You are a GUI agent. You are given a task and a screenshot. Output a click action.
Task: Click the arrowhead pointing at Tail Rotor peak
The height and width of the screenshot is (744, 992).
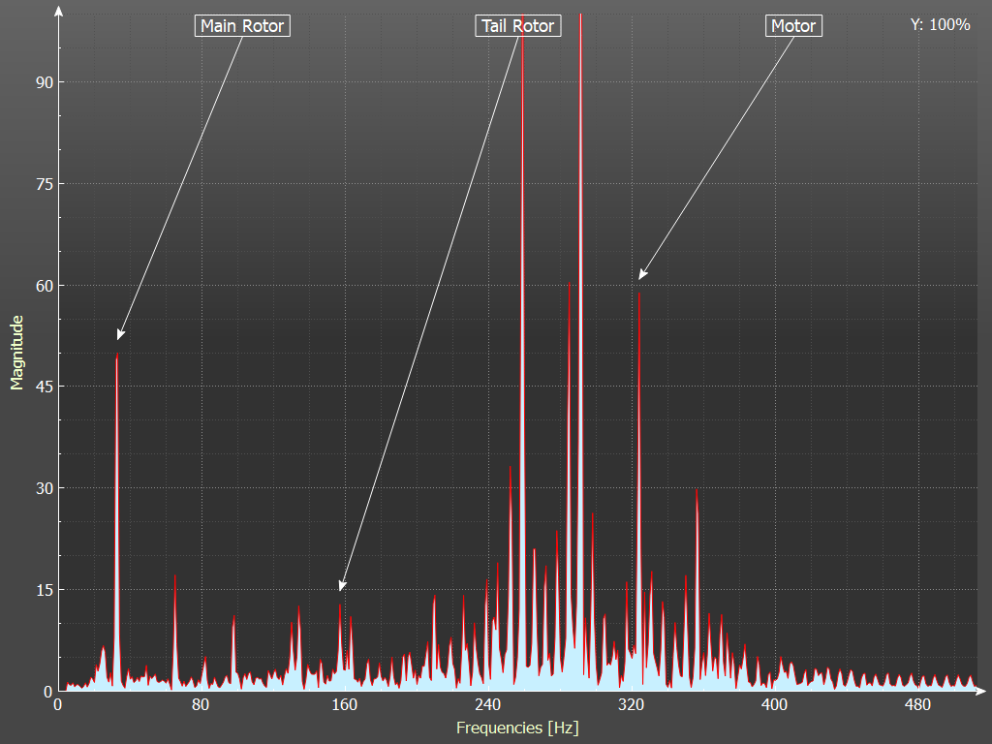click(341, 584)
